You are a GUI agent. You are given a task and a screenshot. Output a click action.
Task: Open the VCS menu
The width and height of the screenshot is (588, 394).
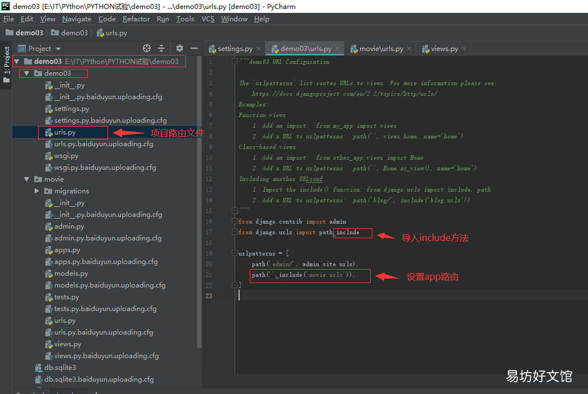coord(208,18)
